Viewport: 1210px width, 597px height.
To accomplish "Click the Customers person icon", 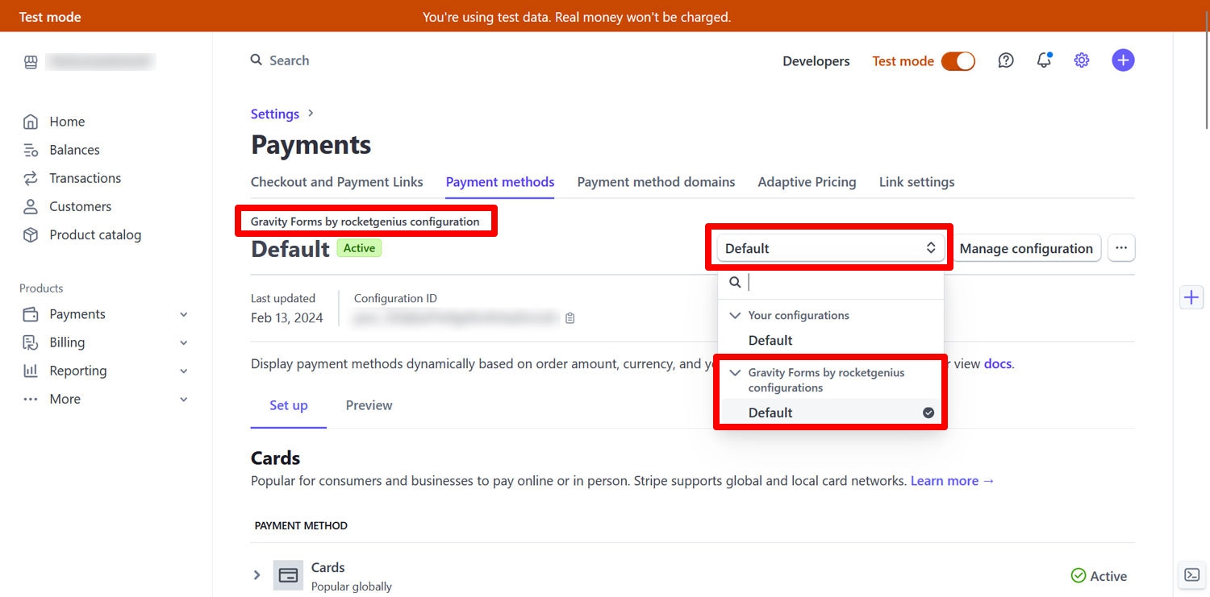I will tap(31, 206).
